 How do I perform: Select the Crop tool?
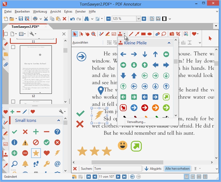tap(178, 34)
